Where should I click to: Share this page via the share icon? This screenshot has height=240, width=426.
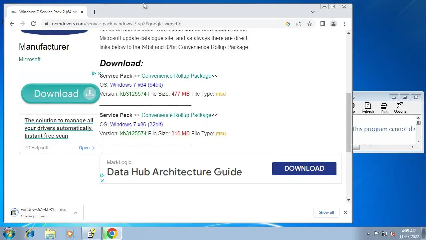(299, 24)
